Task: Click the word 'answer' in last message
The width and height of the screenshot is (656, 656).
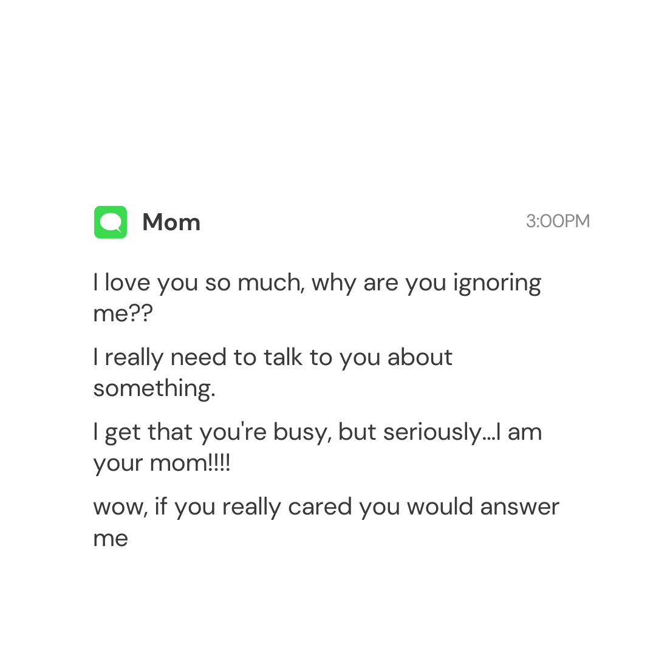Action: (519, 507)
